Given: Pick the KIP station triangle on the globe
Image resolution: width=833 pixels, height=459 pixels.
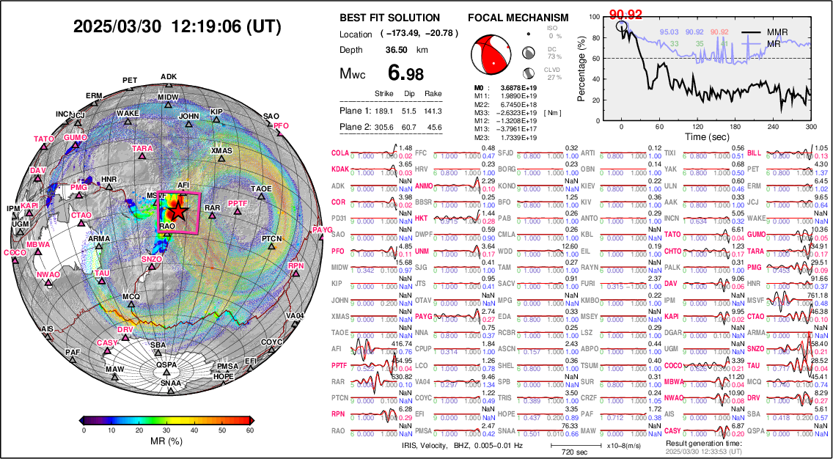Looking at the screenshot, I should point(217,120).
